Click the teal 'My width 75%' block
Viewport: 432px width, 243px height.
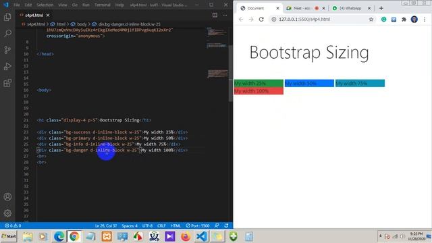(x=360, y=83)
